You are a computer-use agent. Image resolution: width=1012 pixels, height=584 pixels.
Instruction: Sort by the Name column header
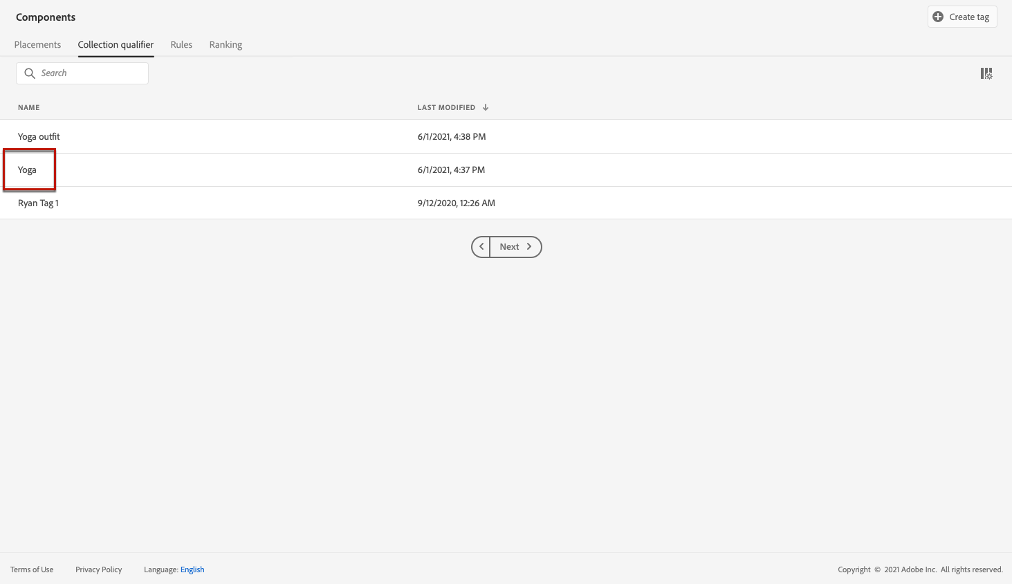[29, 107]
